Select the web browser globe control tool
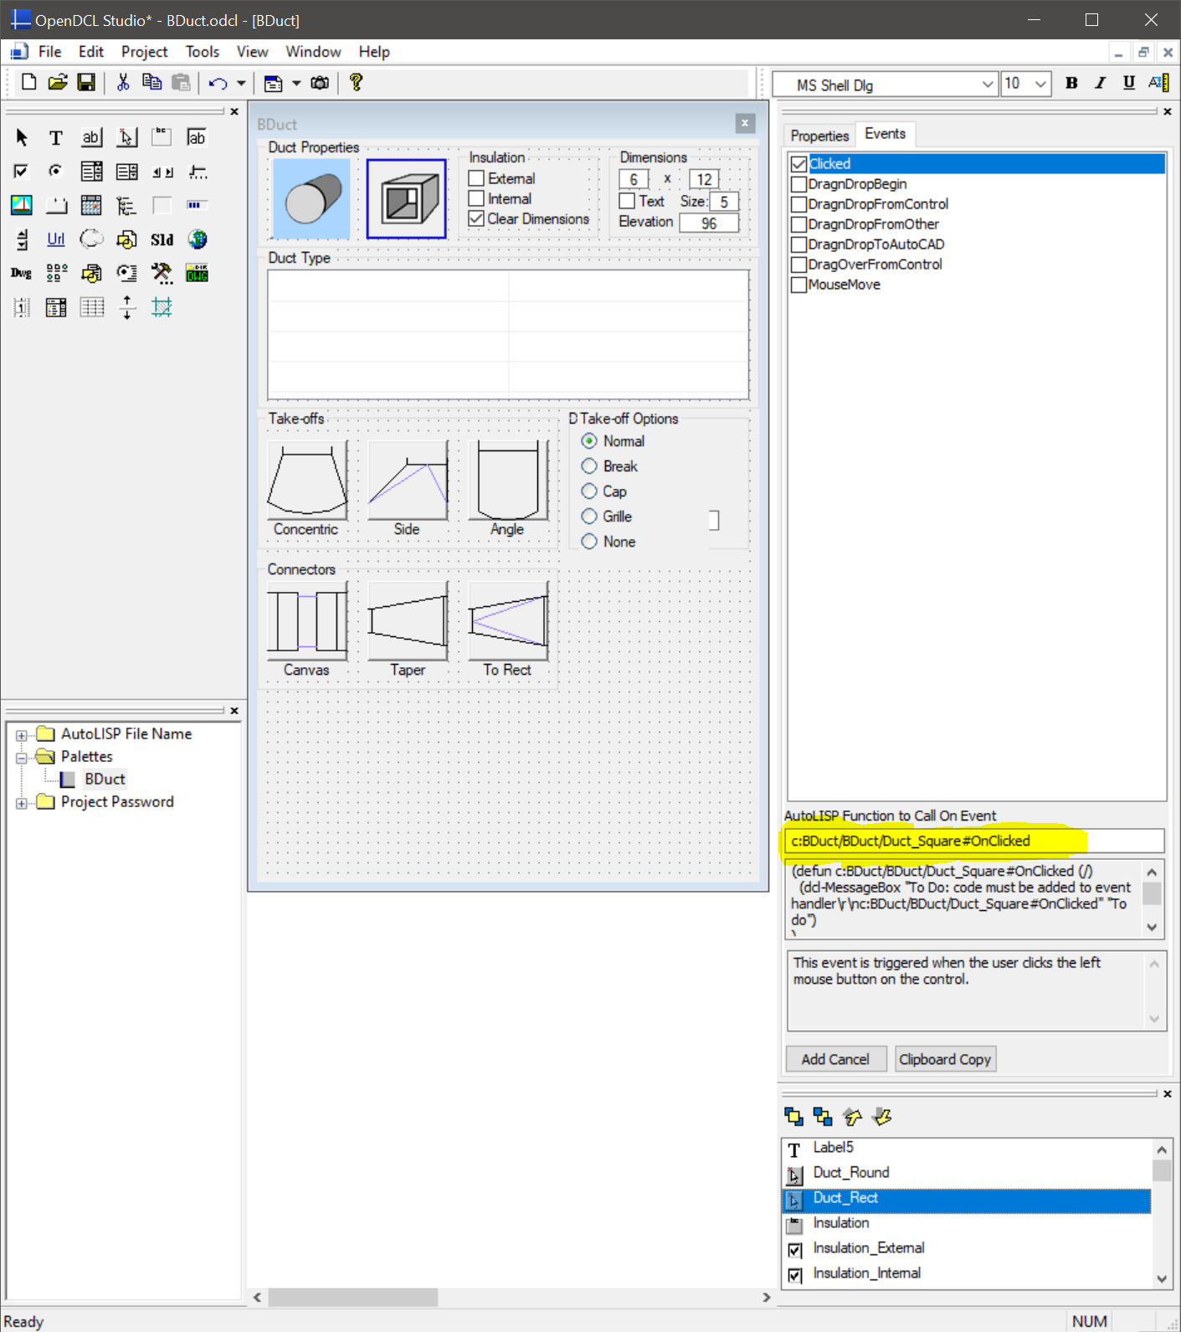Viewport: 1181px width, 1332px height. pyautogui.click(x=198, y=239)
